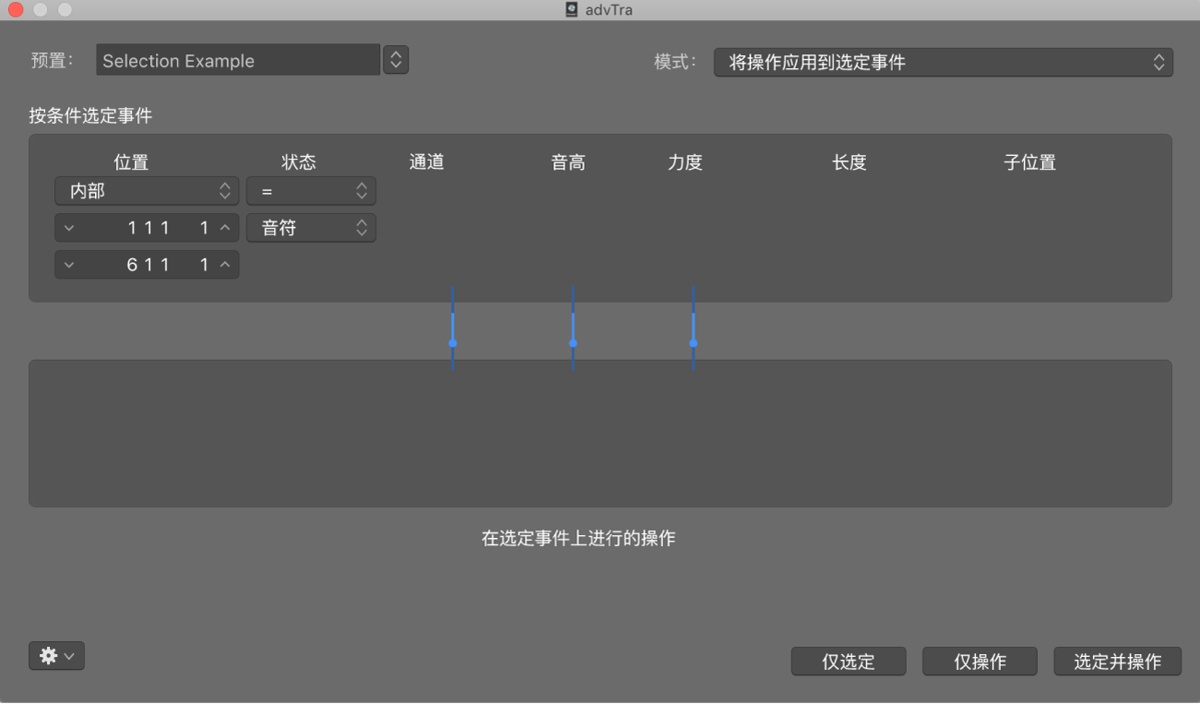Click the 仅操作 button
This screenshot has width=1200, height=704.
[x=979, y=661]
